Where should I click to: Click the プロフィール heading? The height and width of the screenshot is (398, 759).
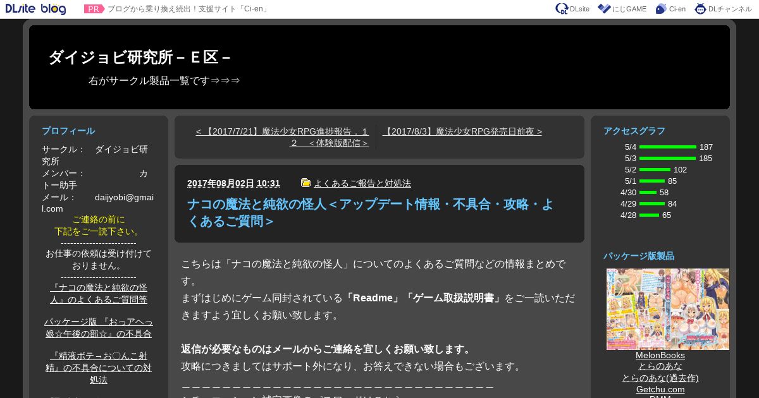pyautogui.click(x=68, y=131)
